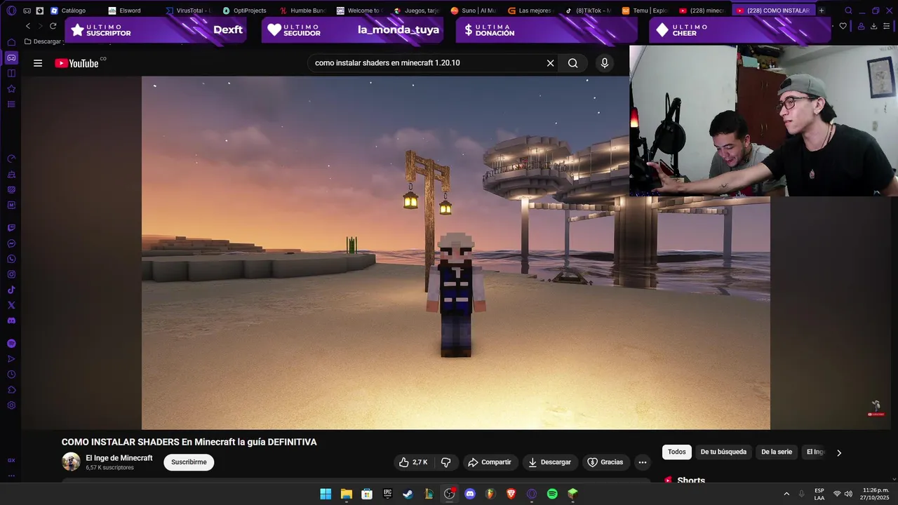Open the sidebar home icon
The height and width of the screenshot is (505, 898).
click(x=11, y=42)
